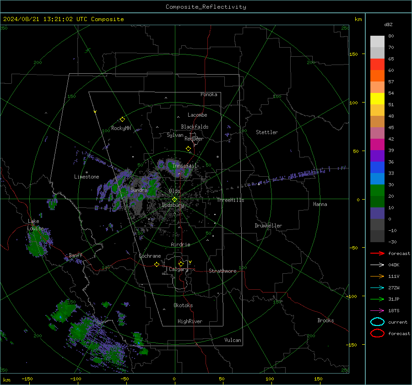The width and height of the screenshot is (412, 385).
Task: Click the Banff town label
Action: (x=76, y=255)
